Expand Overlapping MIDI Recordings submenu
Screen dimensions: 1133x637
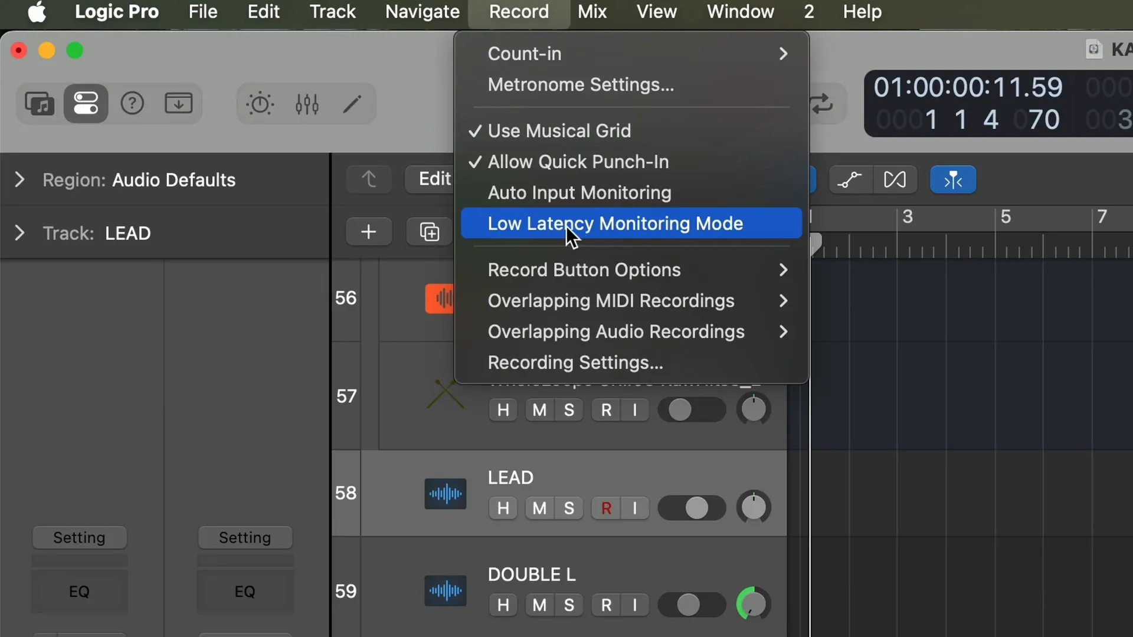pyautogui.click(x=782, y=300)
